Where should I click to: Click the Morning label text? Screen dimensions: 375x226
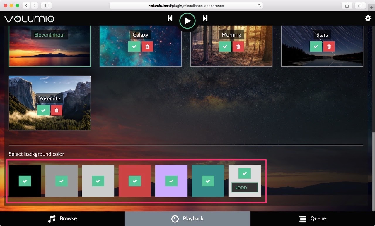pyautogui.click(x=231, y=35)
